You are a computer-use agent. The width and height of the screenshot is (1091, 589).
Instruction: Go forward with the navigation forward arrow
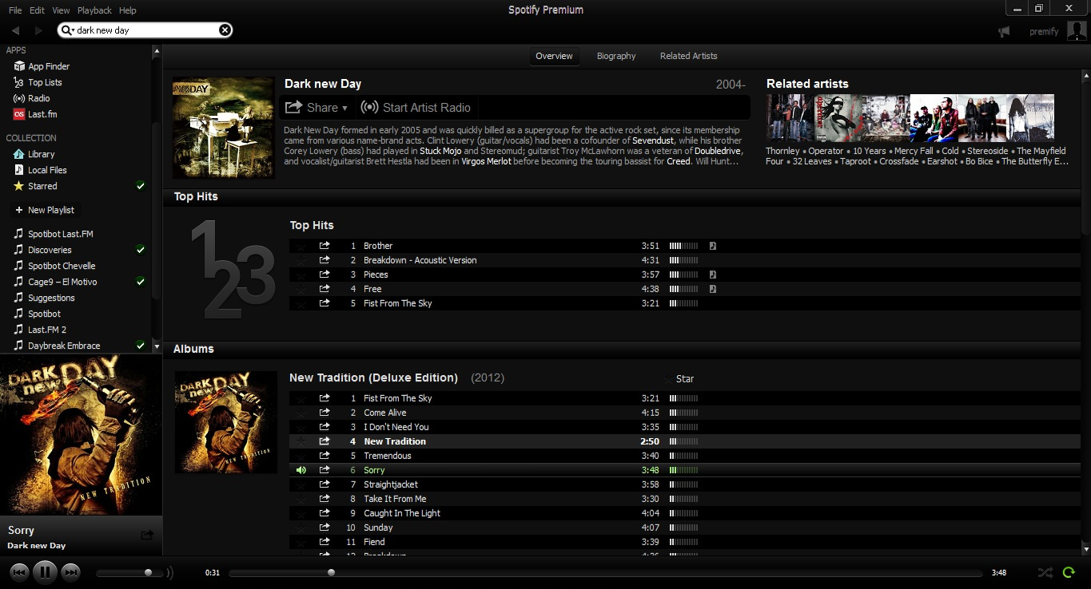(x=38, y=30)
